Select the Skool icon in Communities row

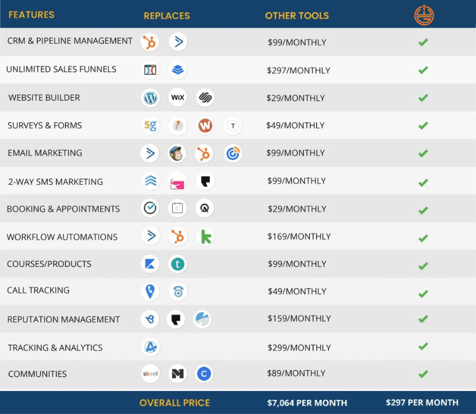[x=150, y=373]
